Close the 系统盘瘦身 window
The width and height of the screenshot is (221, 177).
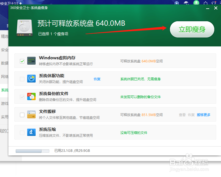tap(216, 8)
